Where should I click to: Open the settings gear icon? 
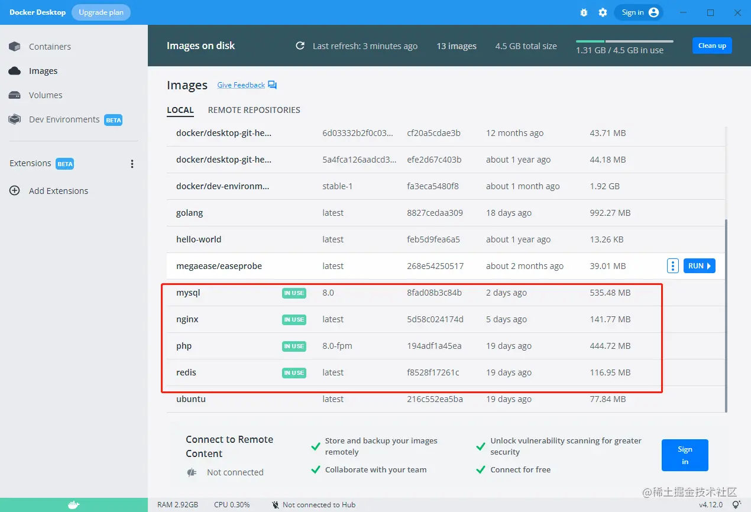pyautogui.click(x=603, y=12)
